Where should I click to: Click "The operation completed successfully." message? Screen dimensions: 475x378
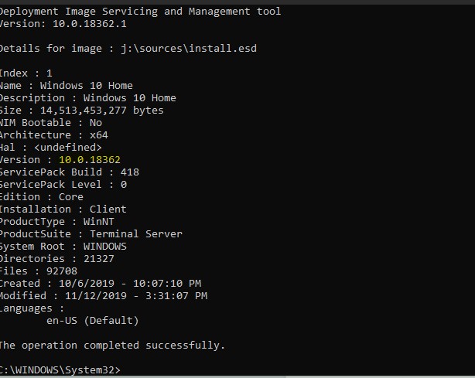pos(112,345)
